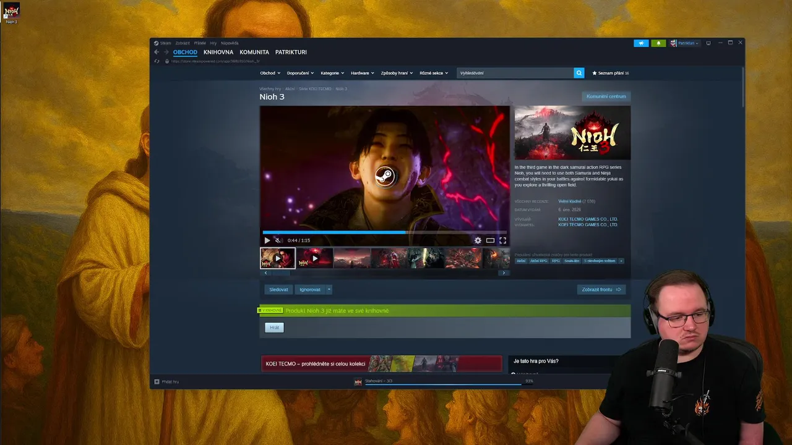Image resolution: width=792 pixels, height=445 pixels.
Task: Open the Přátelé menu
Action: tap(200, 43)
